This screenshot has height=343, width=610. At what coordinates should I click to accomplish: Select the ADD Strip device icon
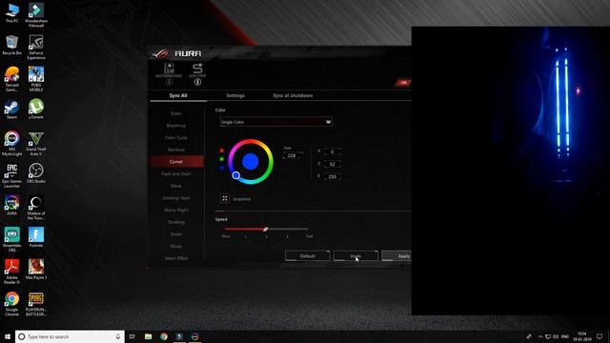[x=197, y=69]
